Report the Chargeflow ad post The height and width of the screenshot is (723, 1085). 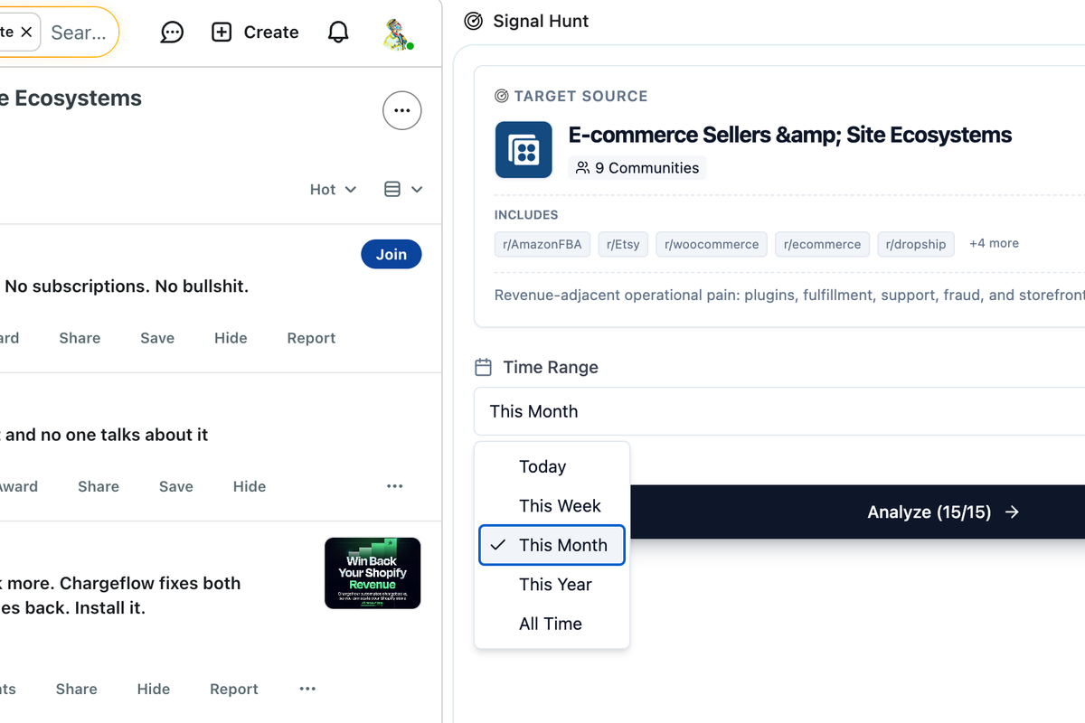[x=234, y=689]
